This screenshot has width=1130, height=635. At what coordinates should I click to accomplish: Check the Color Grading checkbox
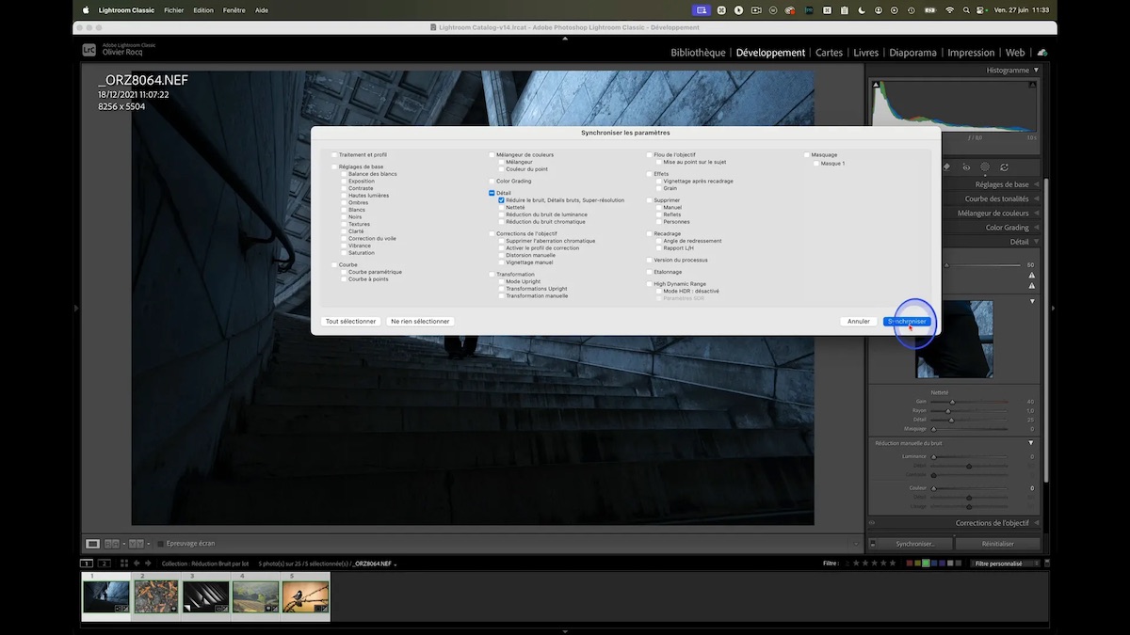492,181
